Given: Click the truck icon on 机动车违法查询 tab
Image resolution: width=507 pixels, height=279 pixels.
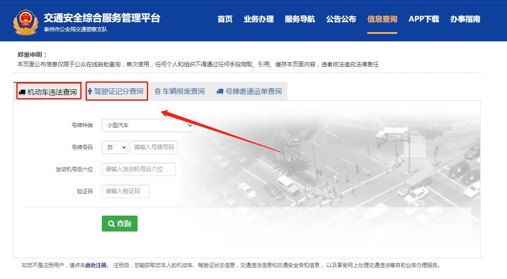Looking at the screenshot, I should point(22,92).
